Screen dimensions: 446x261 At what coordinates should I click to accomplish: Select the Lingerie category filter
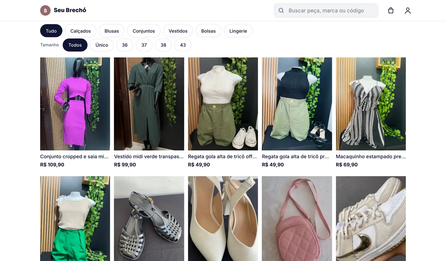(x=238, y=31)
